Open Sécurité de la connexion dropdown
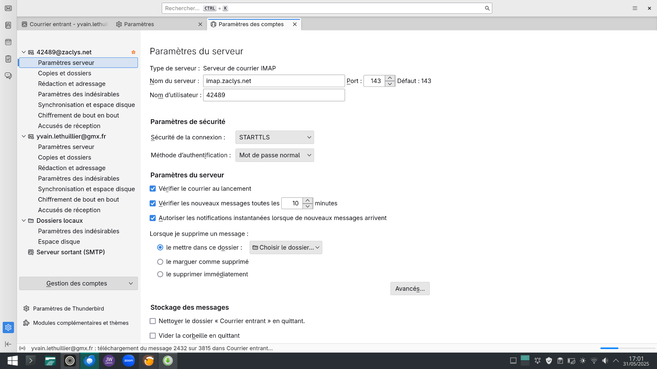The width and height of the screenshot is (657, 369). [x=274, y=137]
